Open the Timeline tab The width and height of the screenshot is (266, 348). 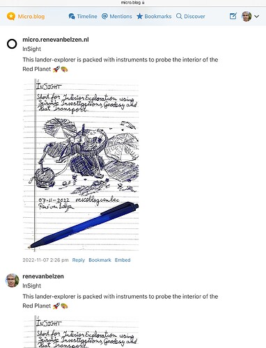point(83,16)
